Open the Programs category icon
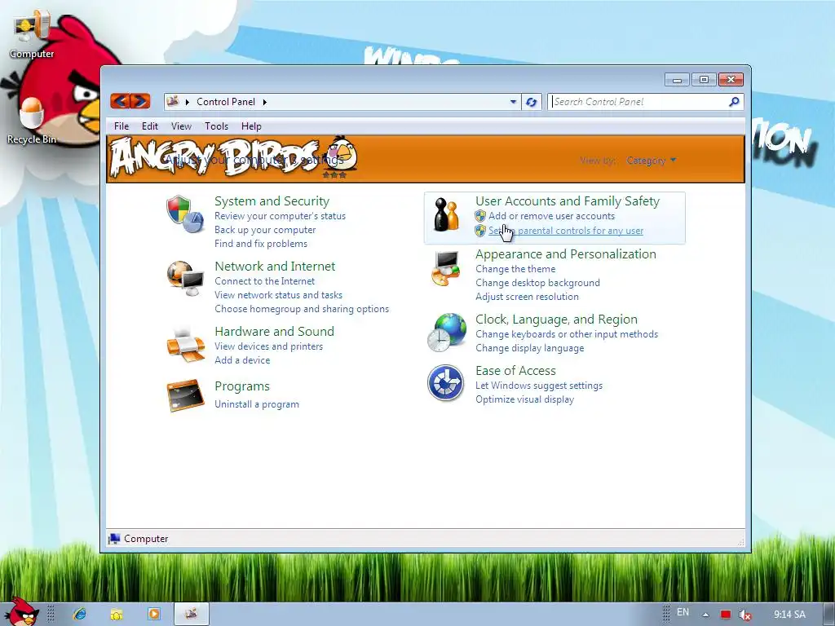Screen dimensions: 835x626 185,395
